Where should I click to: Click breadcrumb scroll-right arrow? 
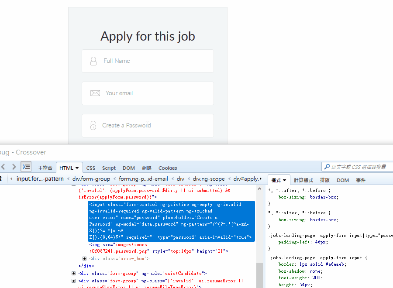coord(261,179)
